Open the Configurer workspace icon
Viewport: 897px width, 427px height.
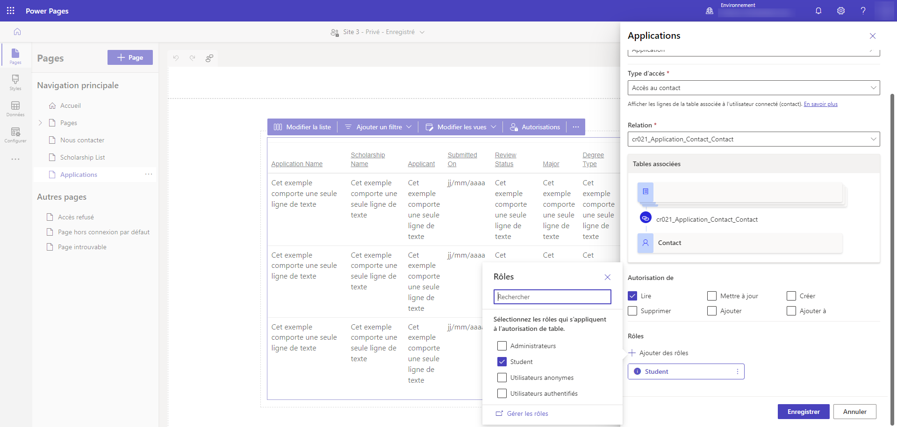pyautogui.click(x=15, y=134)
